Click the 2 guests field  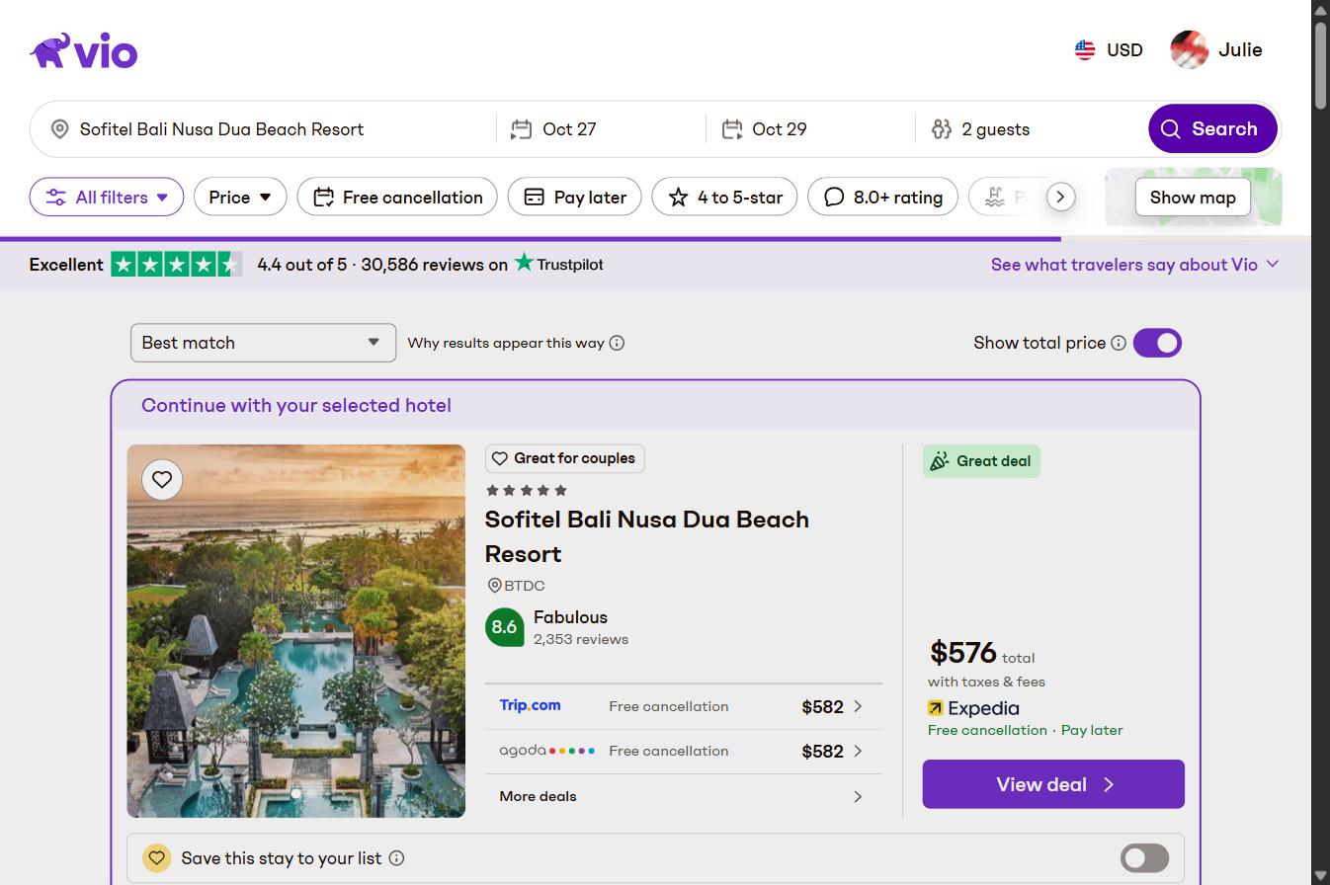click(x=1028, y=129)
